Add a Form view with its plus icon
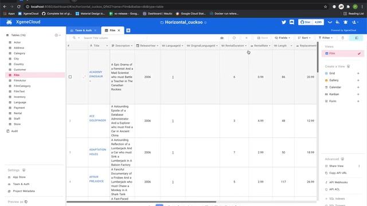Screen dimensions: 367x206 (358, 101)
